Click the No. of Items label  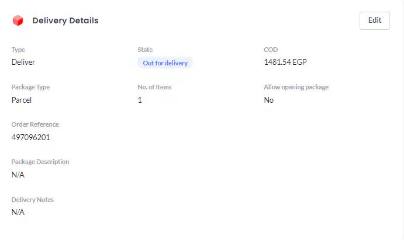[x=154, y=87]
